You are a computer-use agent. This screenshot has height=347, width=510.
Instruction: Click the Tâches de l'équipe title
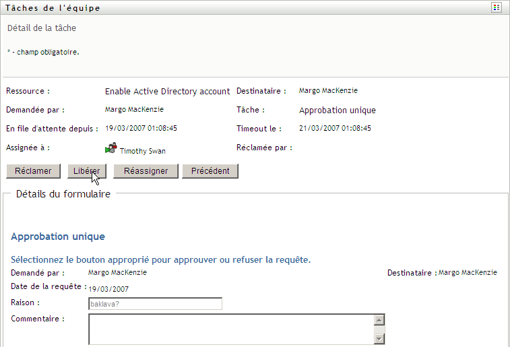(53, 8)
